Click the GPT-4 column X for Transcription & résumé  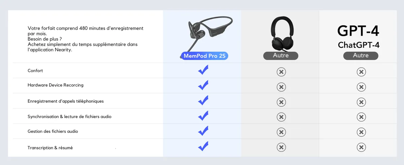point(361,147)
